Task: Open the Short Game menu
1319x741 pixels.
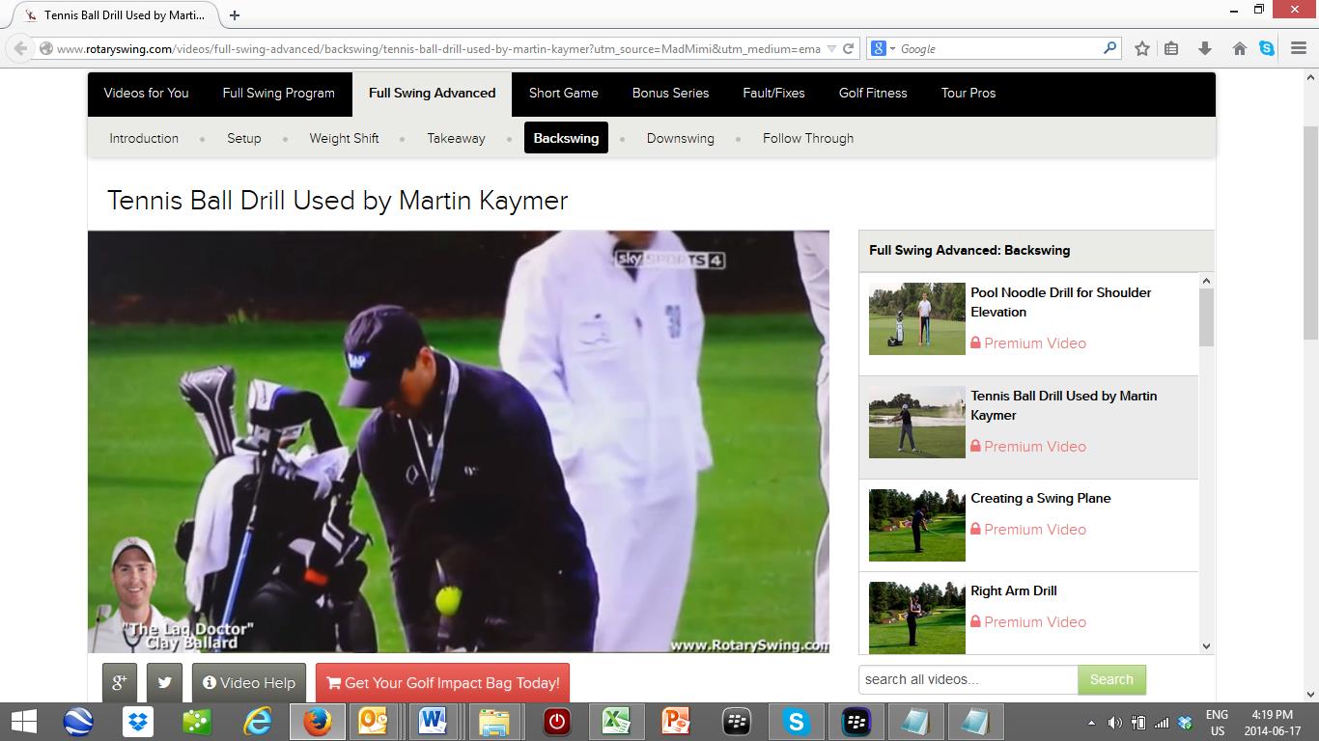Action: pos(564,94)
